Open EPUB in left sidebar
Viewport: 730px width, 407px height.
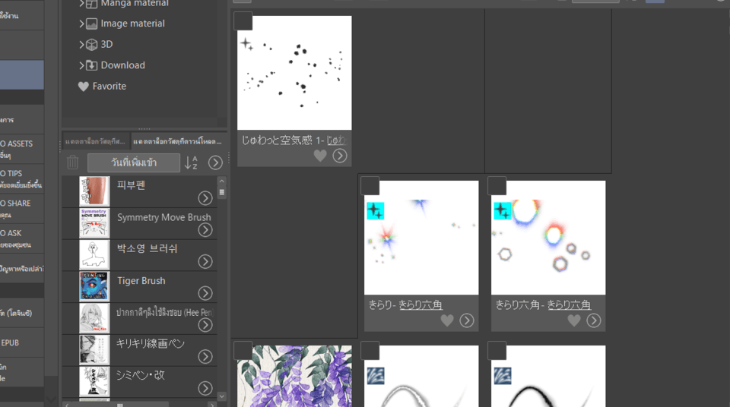click(22, 342)
